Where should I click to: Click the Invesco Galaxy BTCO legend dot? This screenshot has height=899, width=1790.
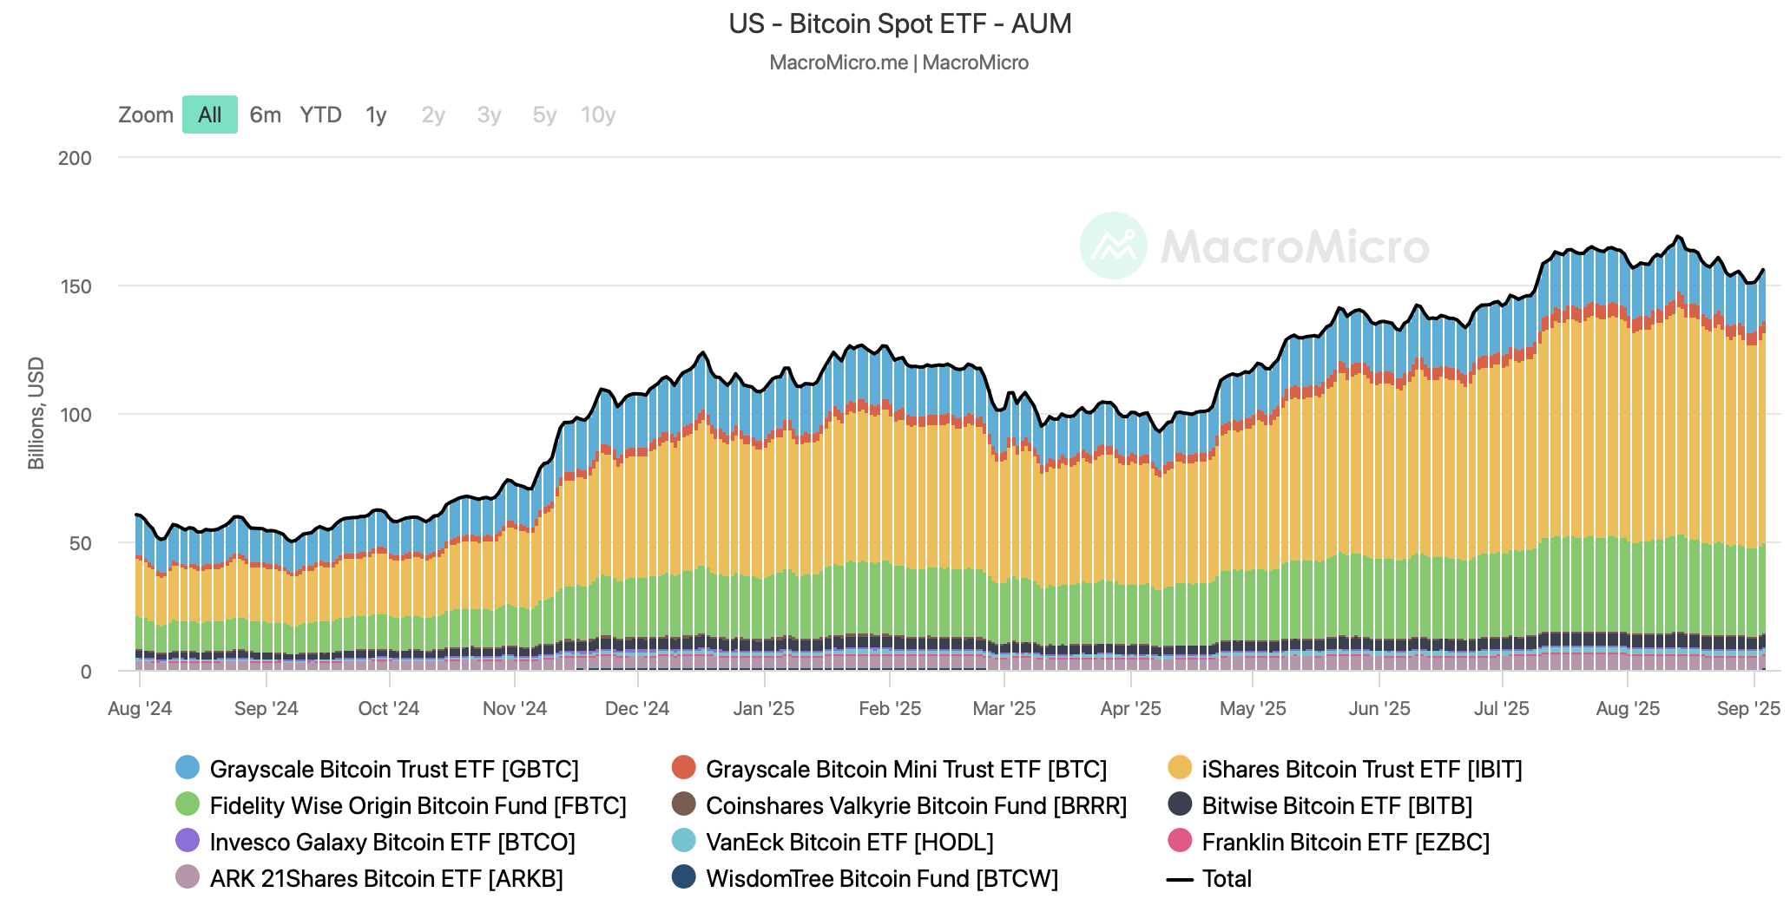[188, 841]
